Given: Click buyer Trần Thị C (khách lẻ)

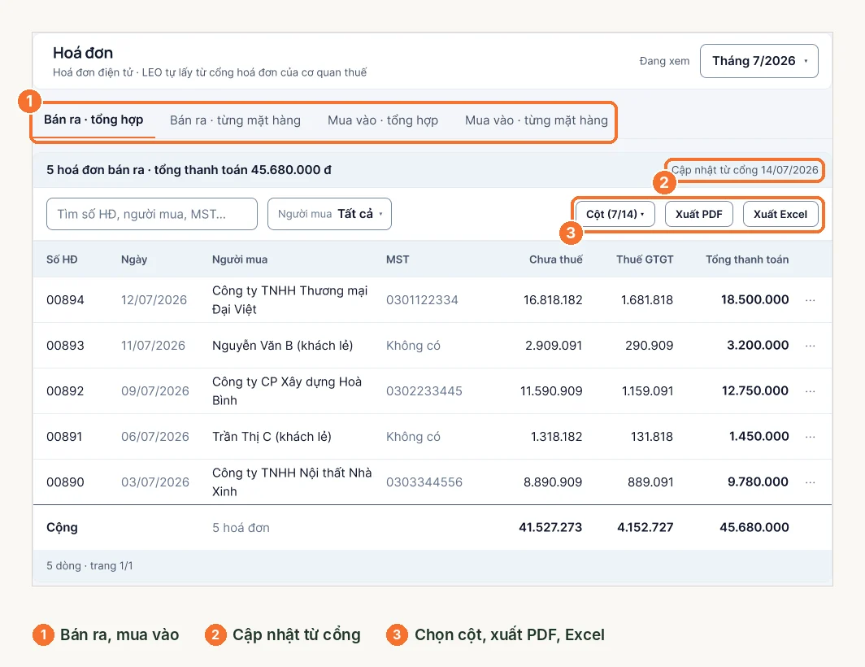Looking at the screenshot, I should coord(272,437).
